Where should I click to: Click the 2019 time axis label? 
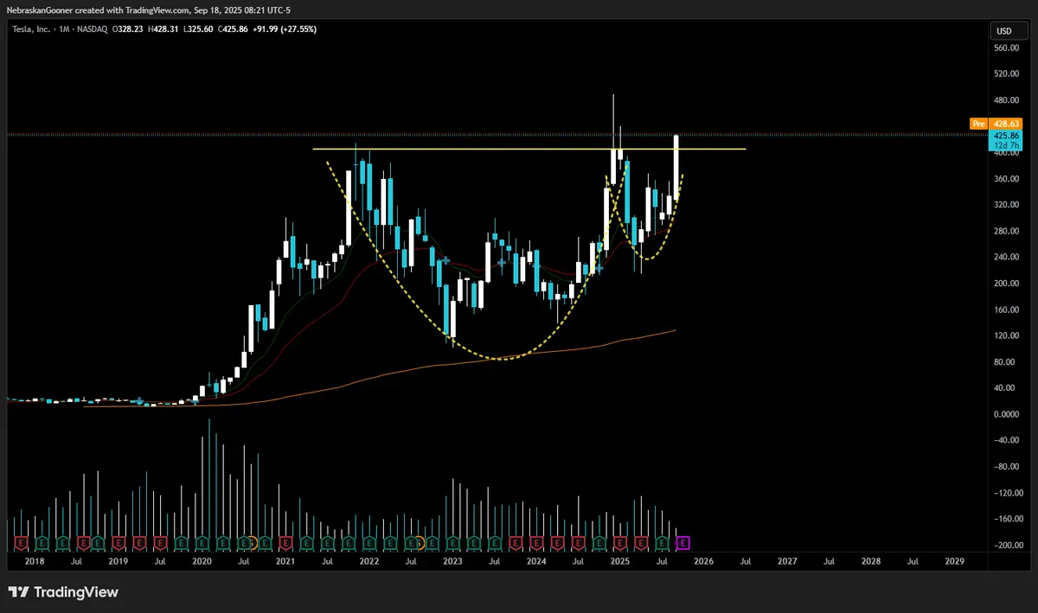click(119, 561)
